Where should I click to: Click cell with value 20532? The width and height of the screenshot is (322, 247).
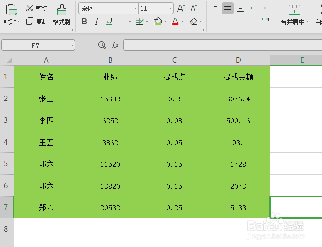click(x=110, y=207)
